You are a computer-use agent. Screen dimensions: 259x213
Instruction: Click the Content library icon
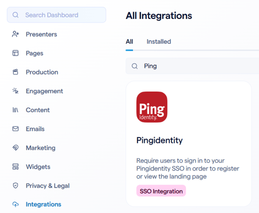[16, 110]
